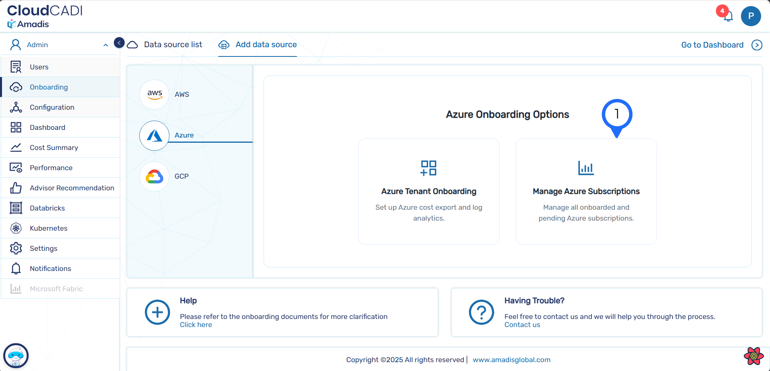Click the Azure provider logo
The image size is (770, 371).
pyautogui.click(x=154, y=135)
